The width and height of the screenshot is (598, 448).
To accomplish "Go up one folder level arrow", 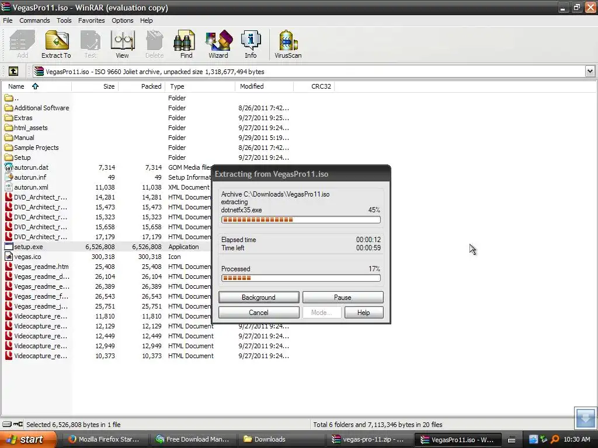I will click(x=13, y=71).
